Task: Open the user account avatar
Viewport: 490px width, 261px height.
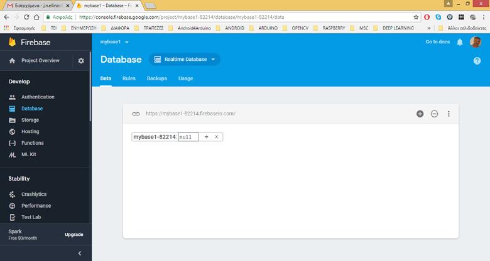Action: [476, 42]
